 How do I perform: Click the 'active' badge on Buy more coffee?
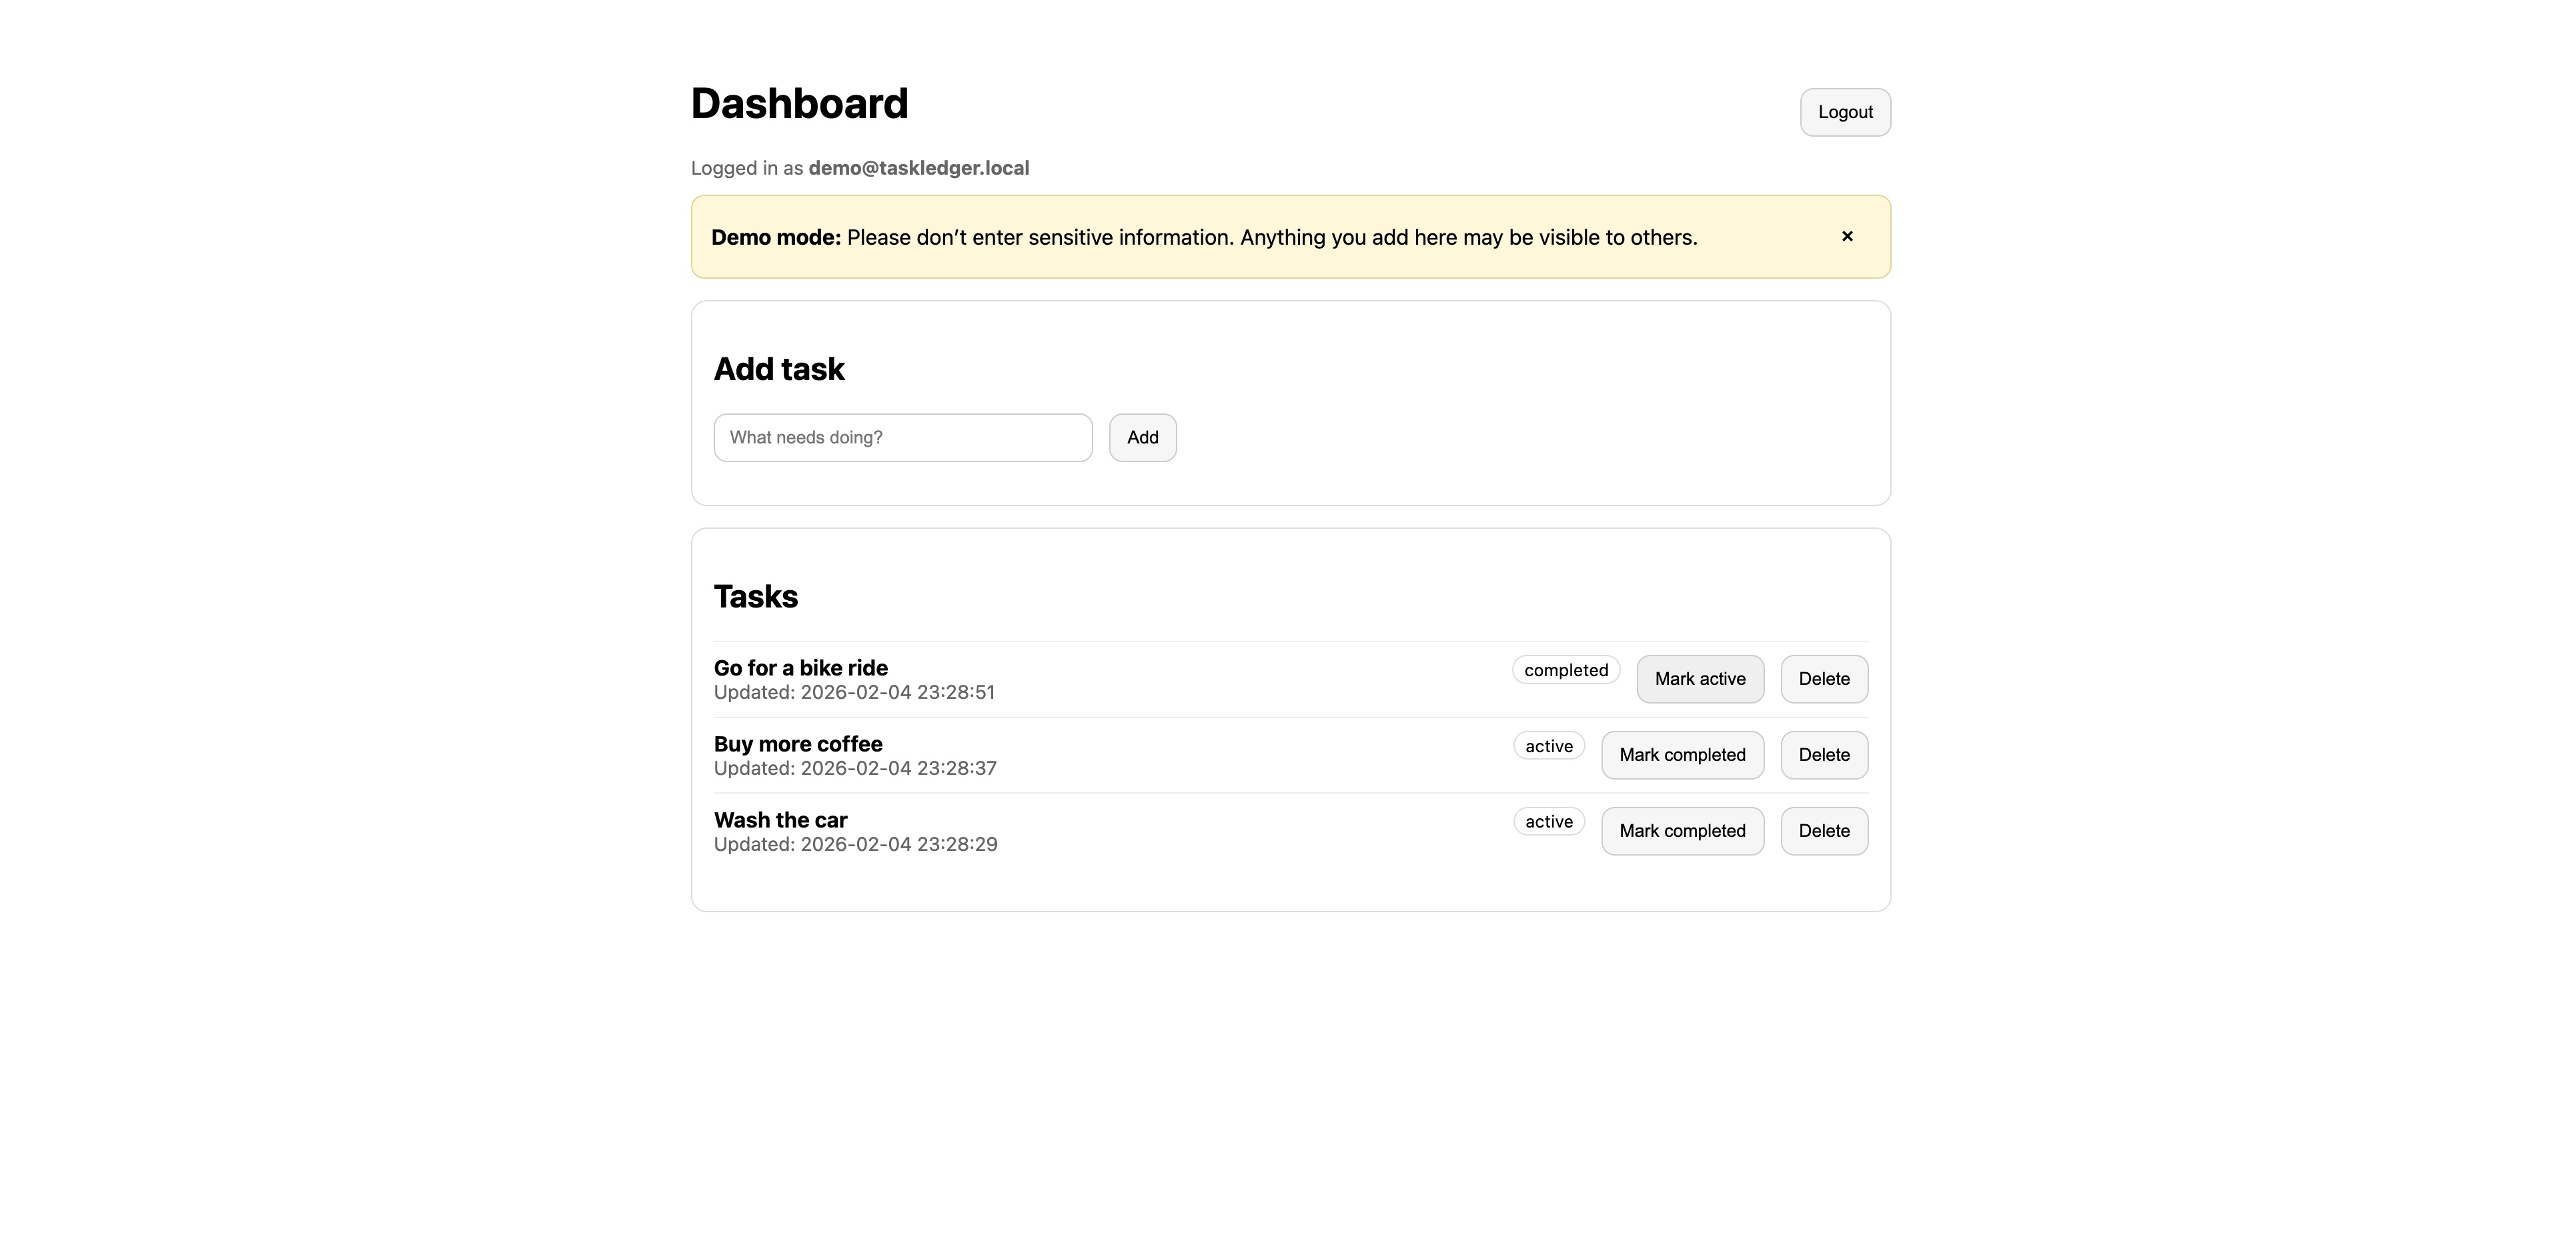(x=1548, y=745)
